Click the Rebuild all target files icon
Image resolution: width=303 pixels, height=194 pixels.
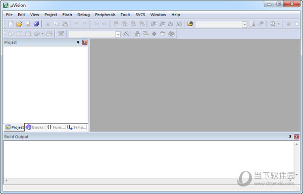click(28, 34)
